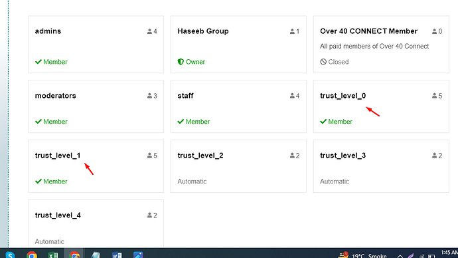Click 'Automatic' label on trust_level_4 card
This screenshot has width=458, height=258.
(49, 241)
